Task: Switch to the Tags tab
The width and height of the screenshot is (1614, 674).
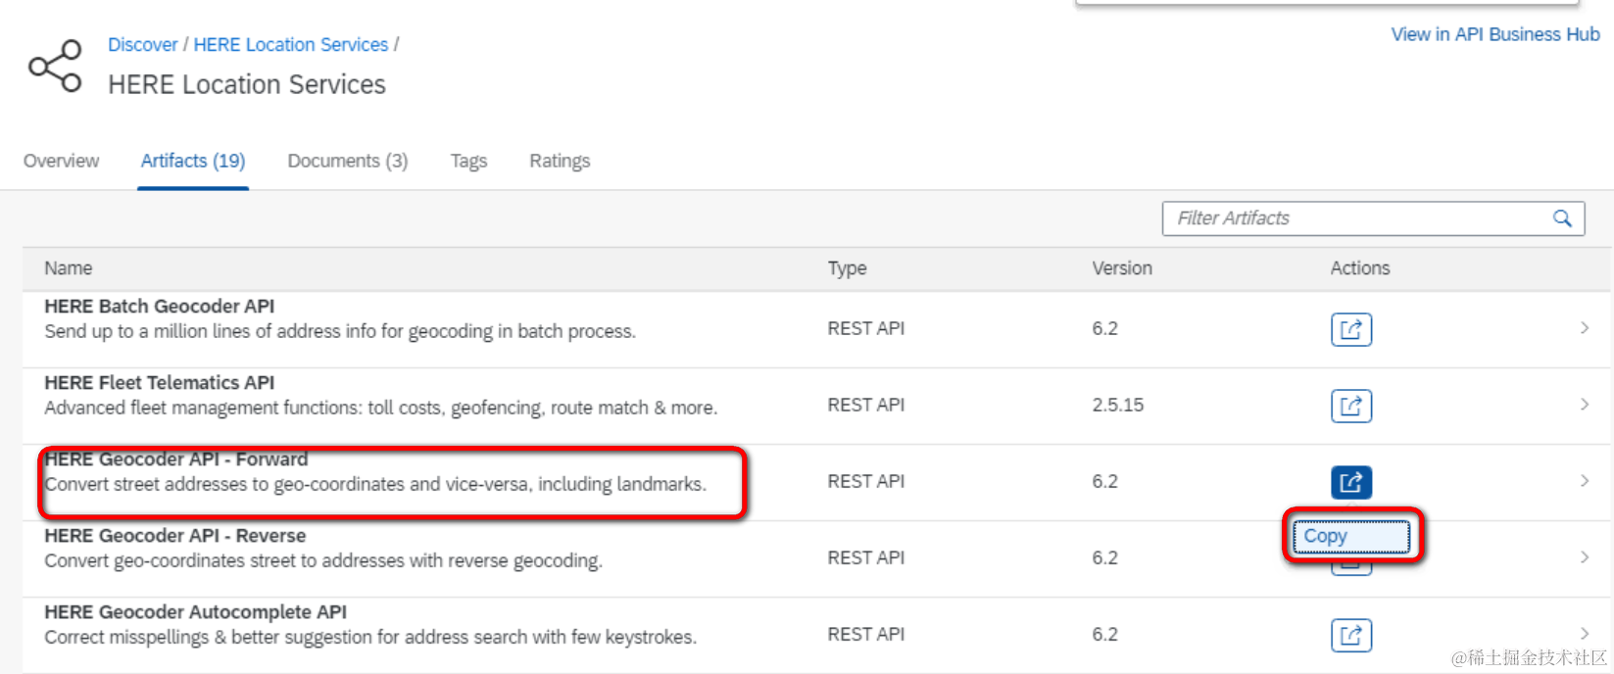Action: pyautogui.click(x=468, y=161)
